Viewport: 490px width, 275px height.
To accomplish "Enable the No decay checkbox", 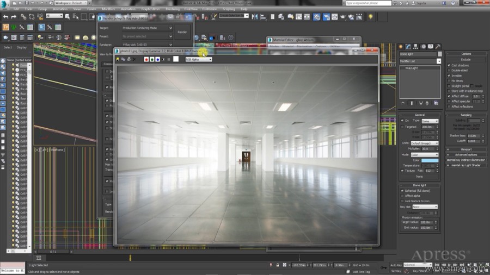I will pos(449,81).
